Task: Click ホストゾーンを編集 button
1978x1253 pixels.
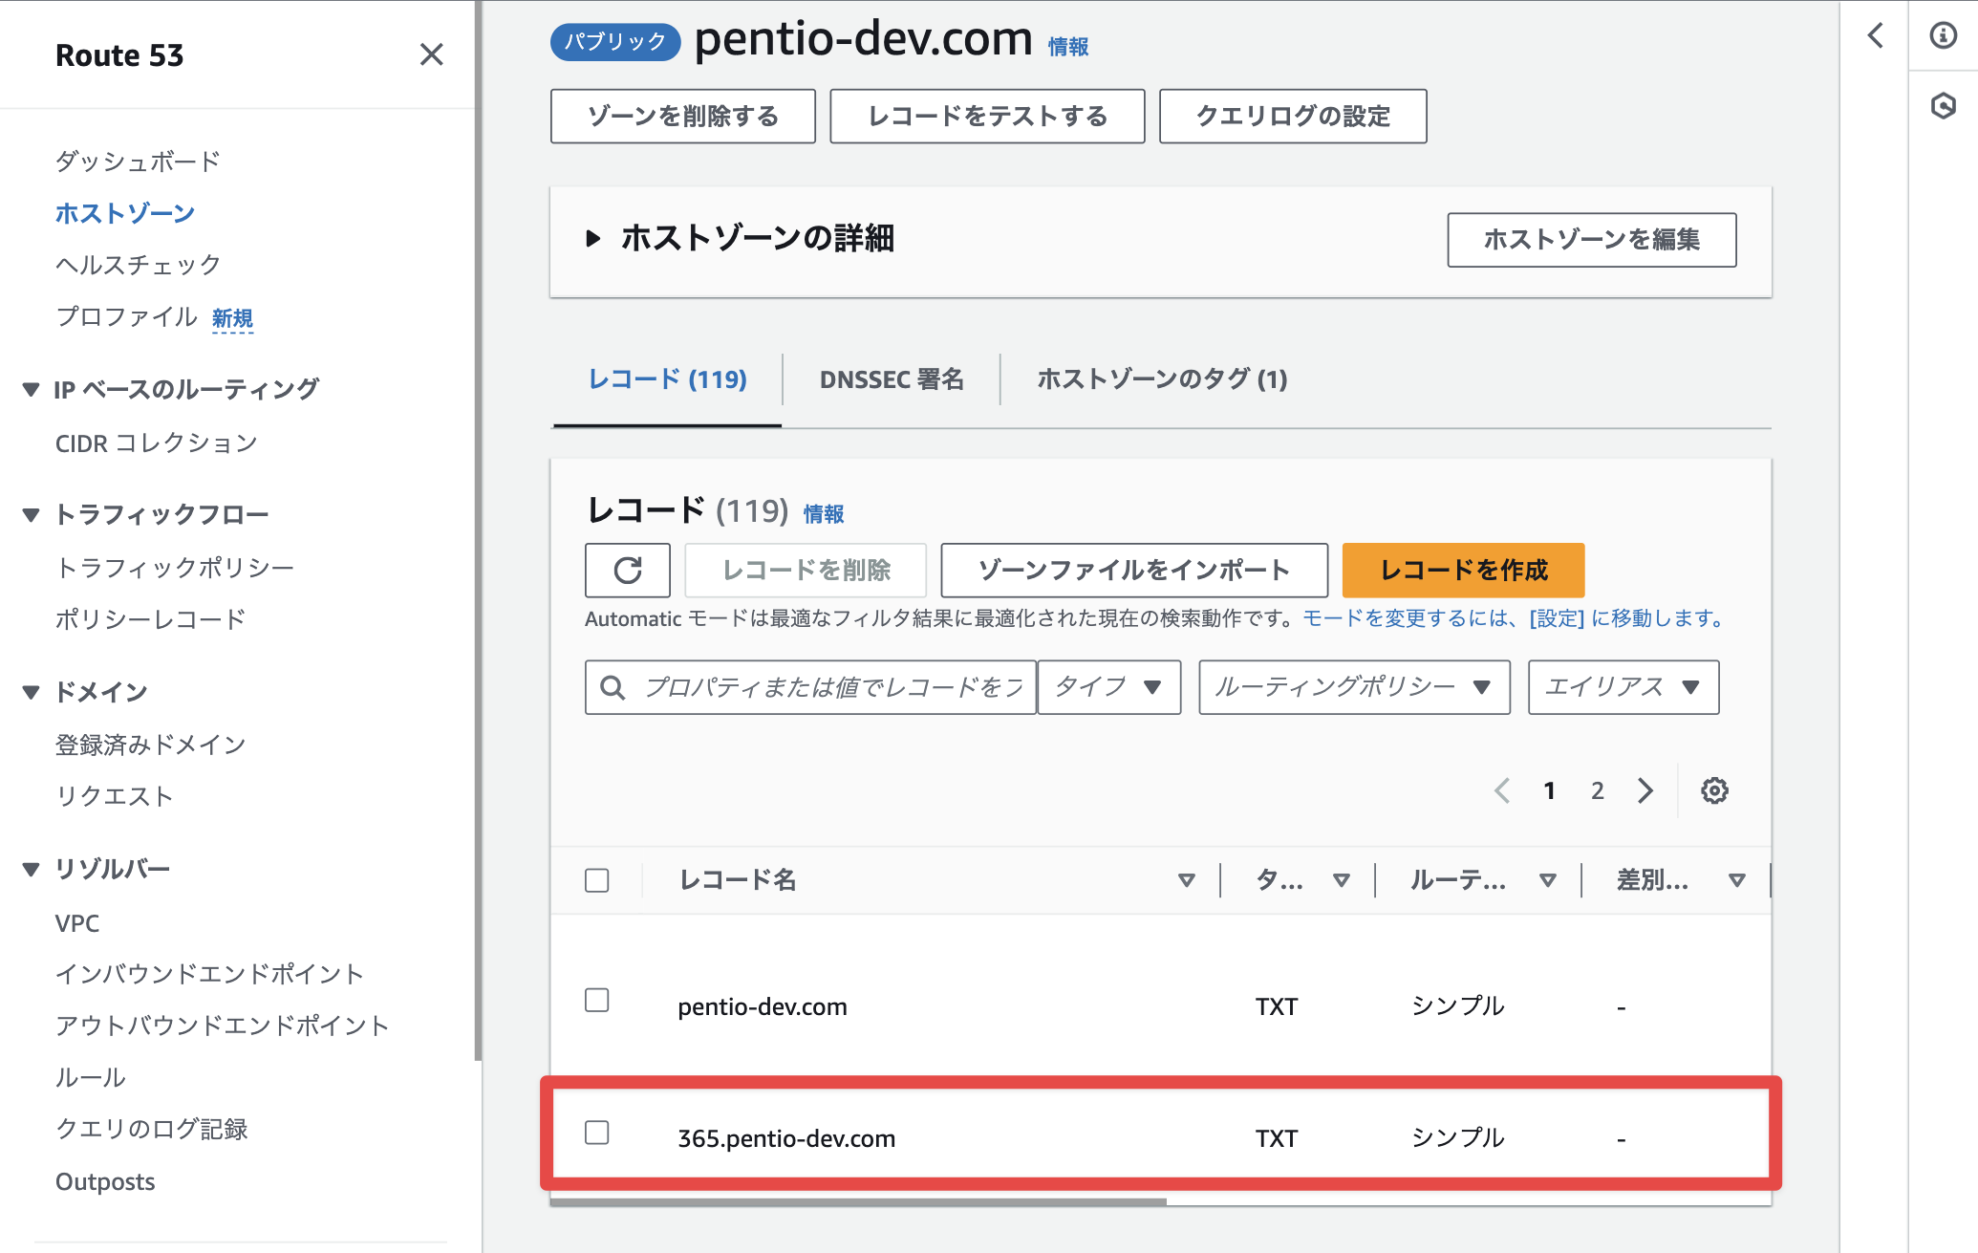Action: pos(1591,240)
